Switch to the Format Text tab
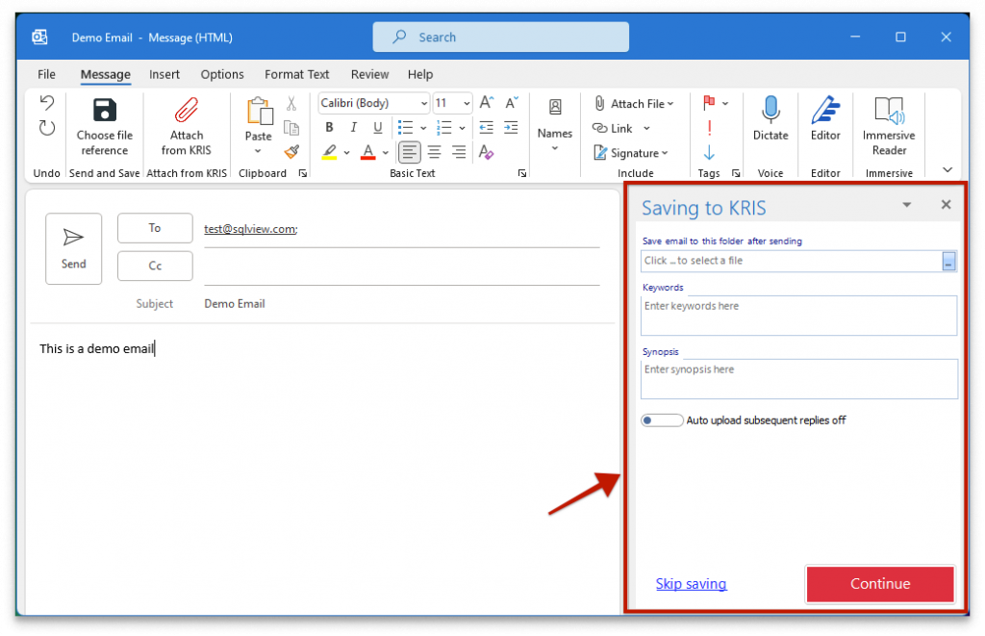This screenshot has height=636, width=985. click(x=296, y=74)
